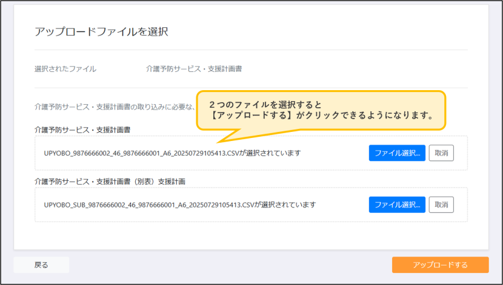Select the UPYOBO_SUB CSV file name text
503x285 pixels.
pos(149,205)
